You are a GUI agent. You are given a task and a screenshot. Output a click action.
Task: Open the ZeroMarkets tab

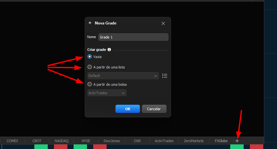point(194,141)
